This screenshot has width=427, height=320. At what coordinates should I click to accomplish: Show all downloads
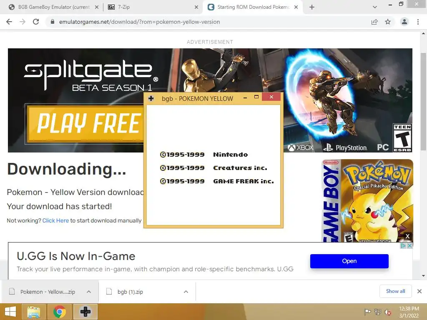[x=395, y=291]
